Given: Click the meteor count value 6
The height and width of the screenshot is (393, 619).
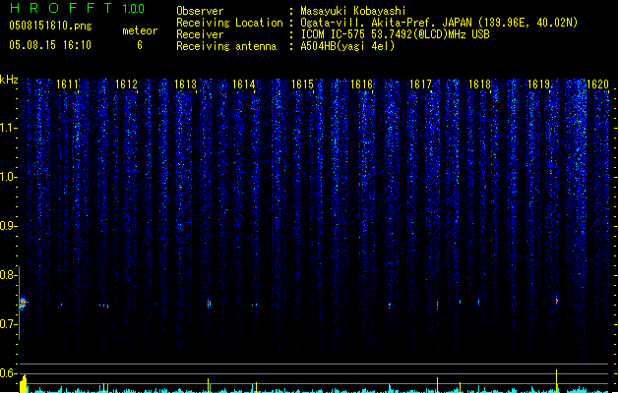Looking at the screenshot, I should tap(140, 45).
